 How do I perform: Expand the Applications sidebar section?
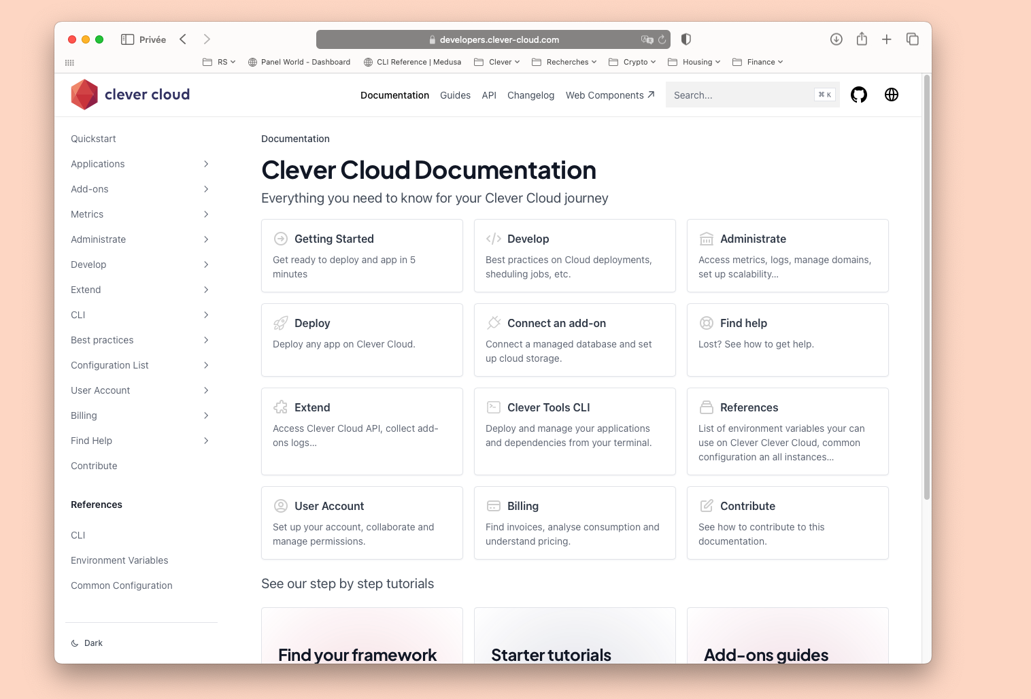point(206,164)
